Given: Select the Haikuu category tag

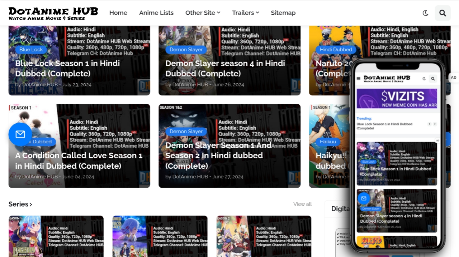Looking at the screenshot, I should click(x=328, y=142).
